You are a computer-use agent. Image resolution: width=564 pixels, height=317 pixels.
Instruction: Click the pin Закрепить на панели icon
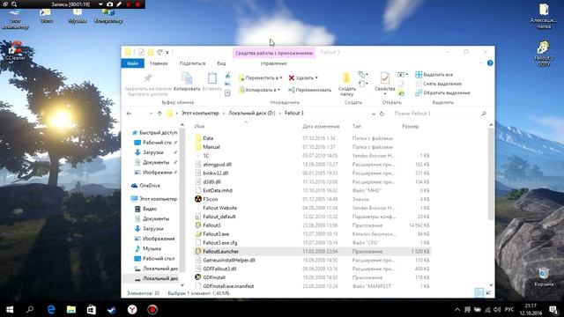pos(147,78)
